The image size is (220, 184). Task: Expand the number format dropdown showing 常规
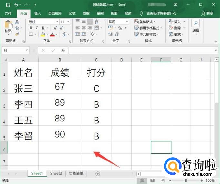point(127,22)
